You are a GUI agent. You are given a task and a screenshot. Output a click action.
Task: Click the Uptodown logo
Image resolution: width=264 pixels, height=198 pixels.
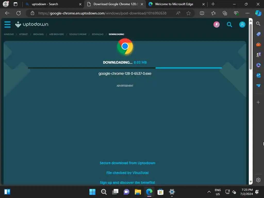coord(31,24)
